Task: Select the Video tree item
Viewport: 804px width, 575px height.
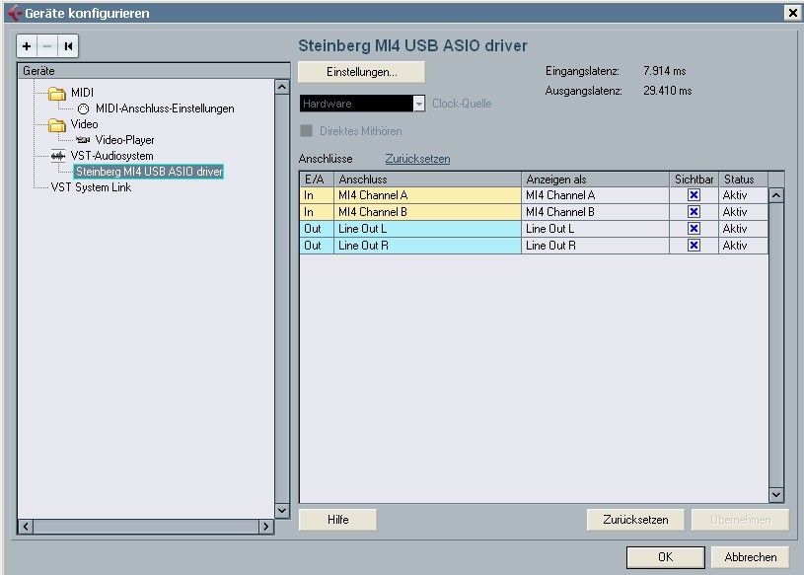Action: coord(84,124)
